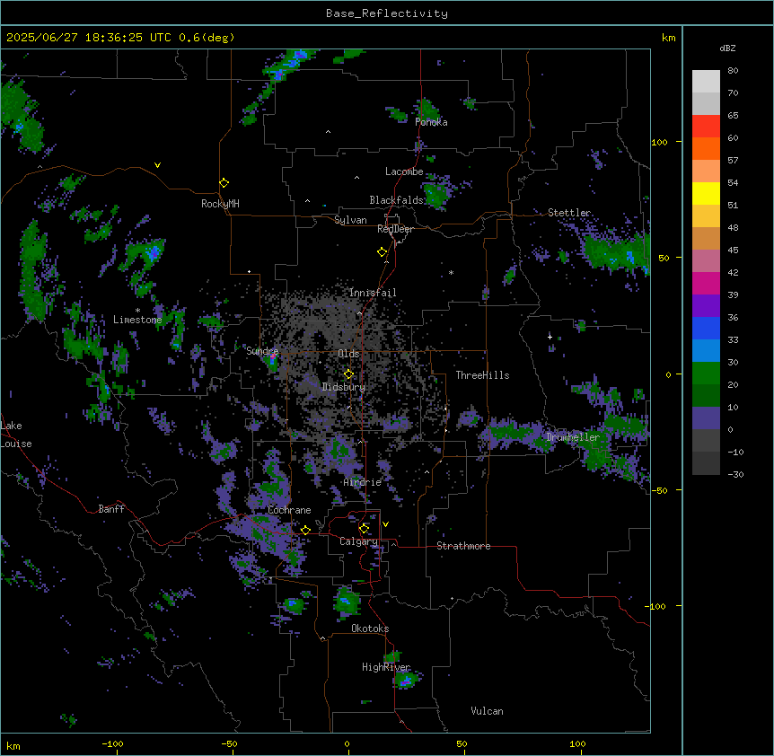Screen dimensions: 774x756
Task: Click the RockyMH town label
Action: [220, 204]
